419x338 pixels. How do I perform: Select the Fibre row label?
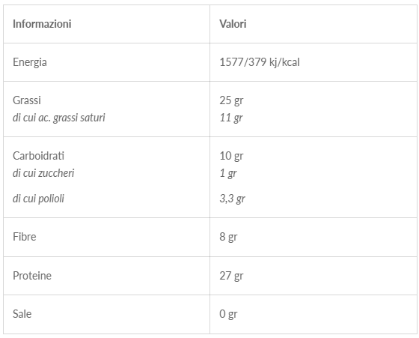[x=24, y=237]
